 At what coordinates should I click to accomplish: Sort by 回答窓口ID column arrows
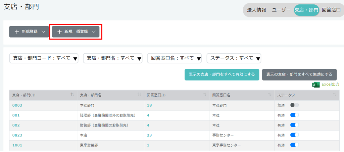204,95
